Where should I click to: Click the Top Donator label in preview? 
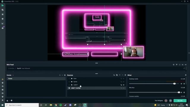[x=75, y=54]
